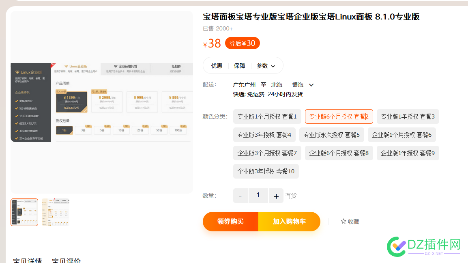Viewport: 468px width, 263px height.
Task: Choose 专业版永久授权 套餐5
Action: (332, 135)
